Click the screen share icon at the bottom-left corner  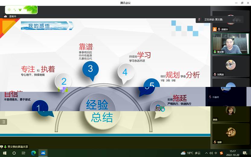pos(2,147)
